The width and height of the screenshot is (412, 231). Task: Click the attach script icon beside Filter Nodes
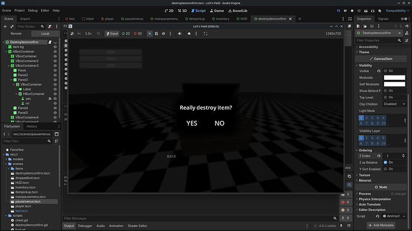[50, 26]
